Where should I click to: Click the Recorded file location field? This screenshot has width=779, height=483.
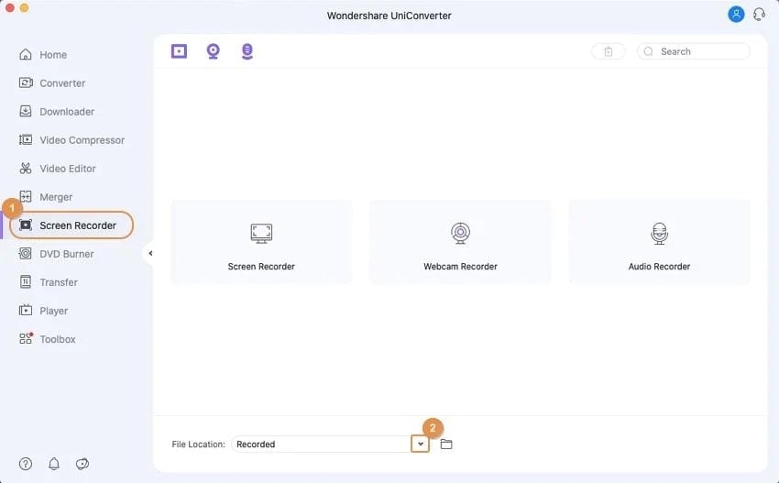pos(321,444)
